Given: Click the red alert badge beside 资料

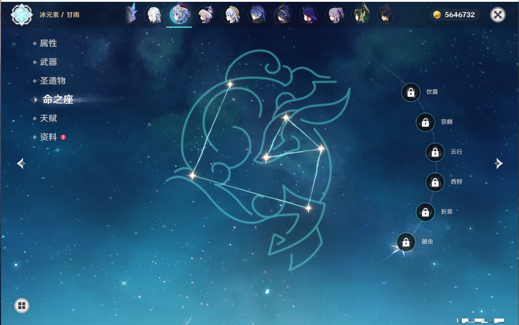Looking at the screenshot, I should [63, 137].
